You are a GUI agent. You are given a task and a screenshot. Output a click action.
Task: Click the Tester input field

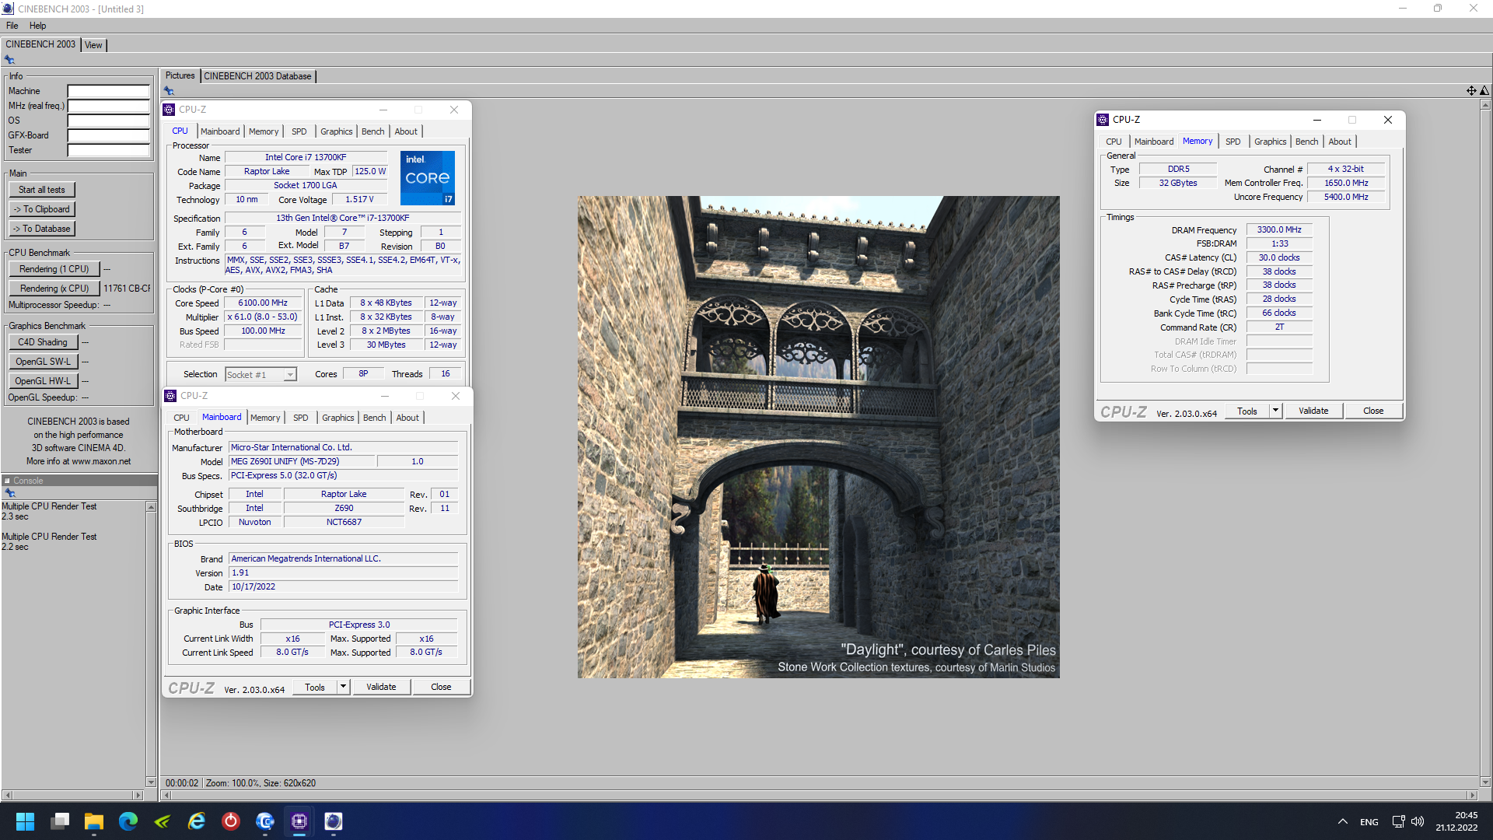[x=108, y=150]
